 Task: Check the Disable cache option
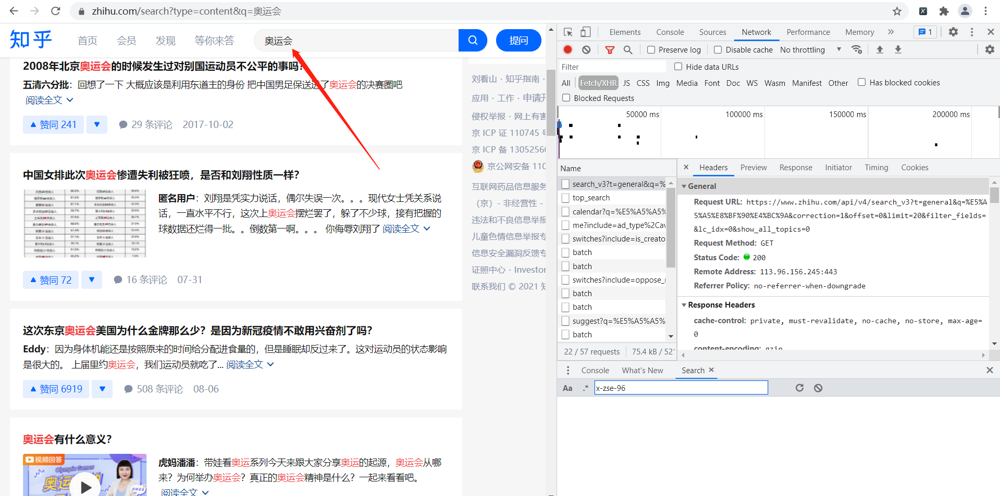click(x=718, y=49)
